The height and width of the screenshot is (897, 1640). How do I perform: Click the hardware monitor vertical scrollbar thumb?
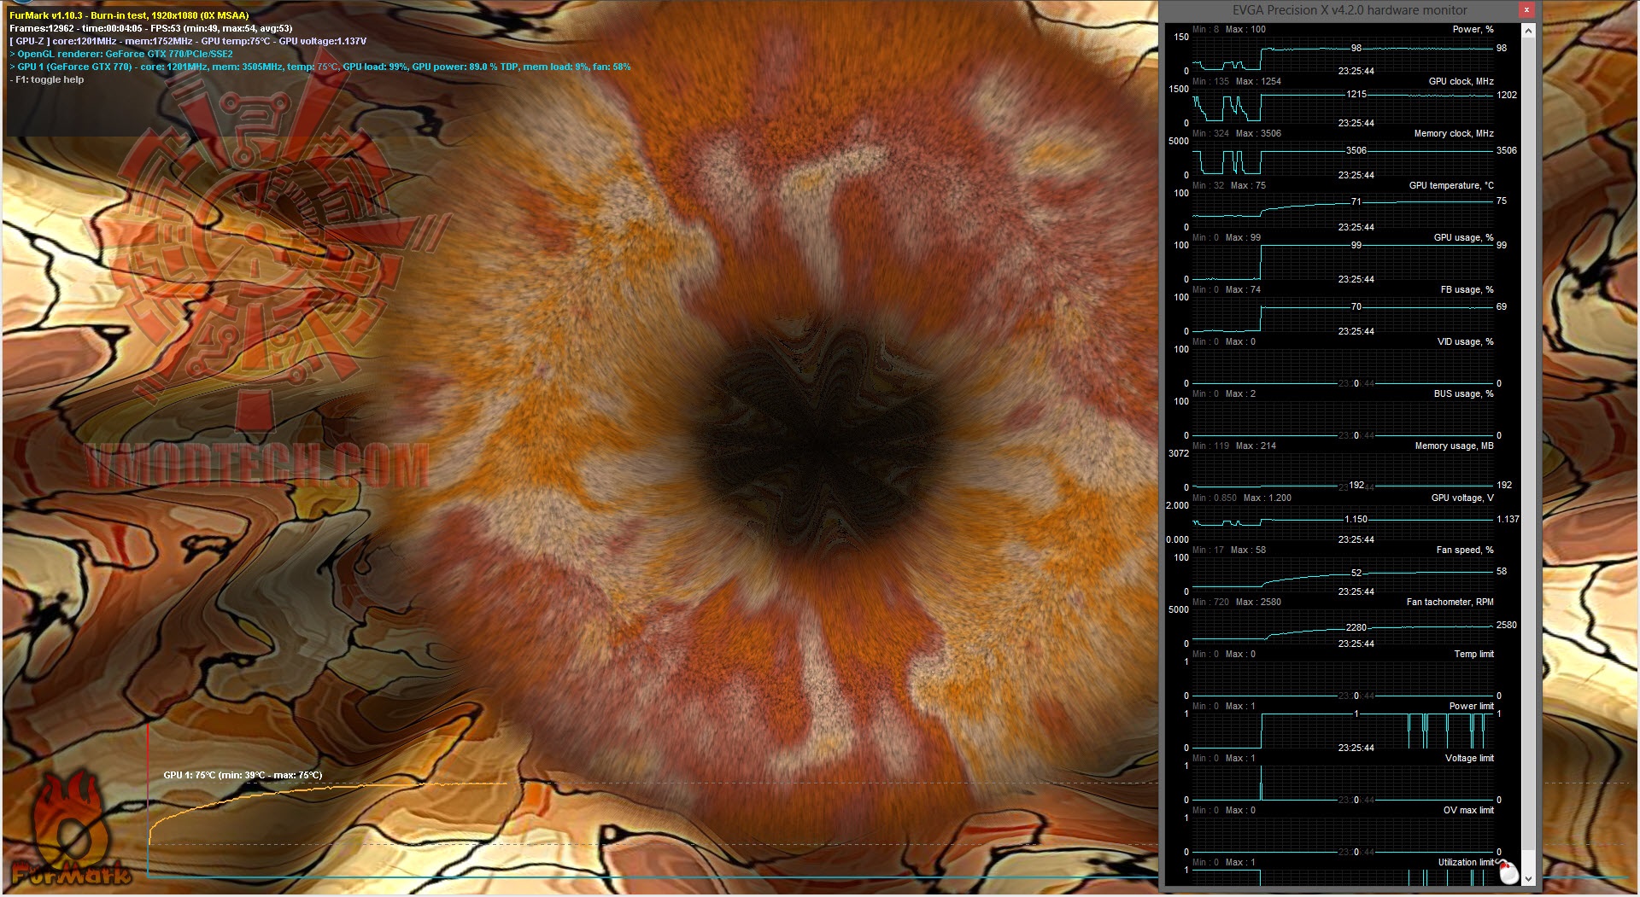click(x=1528, y=444)
